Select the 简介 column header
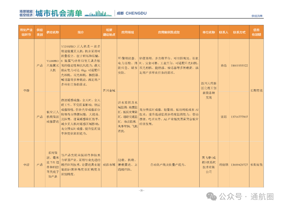 tap(81, 32)
